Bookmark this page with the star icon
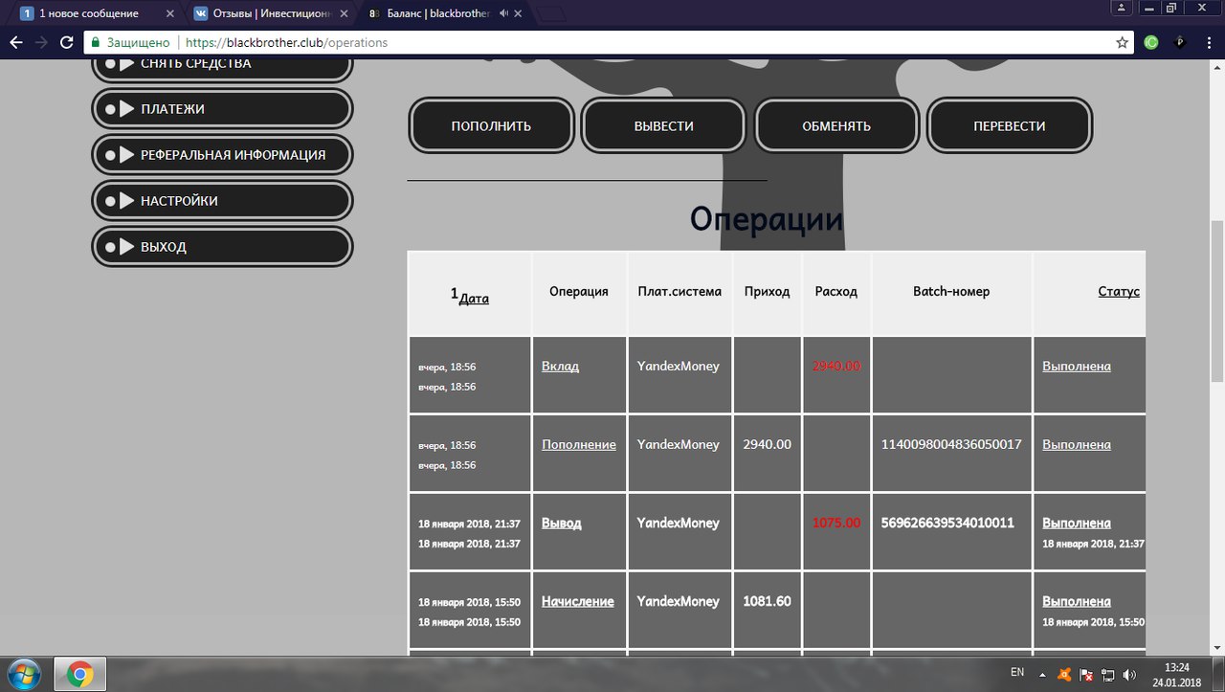The height and width of the screenshot is (692, 1225). pos(1123,42)
